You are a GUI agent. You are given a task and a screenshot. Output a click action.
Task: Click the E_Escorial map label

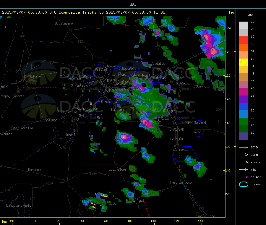(x=109, y=102)
